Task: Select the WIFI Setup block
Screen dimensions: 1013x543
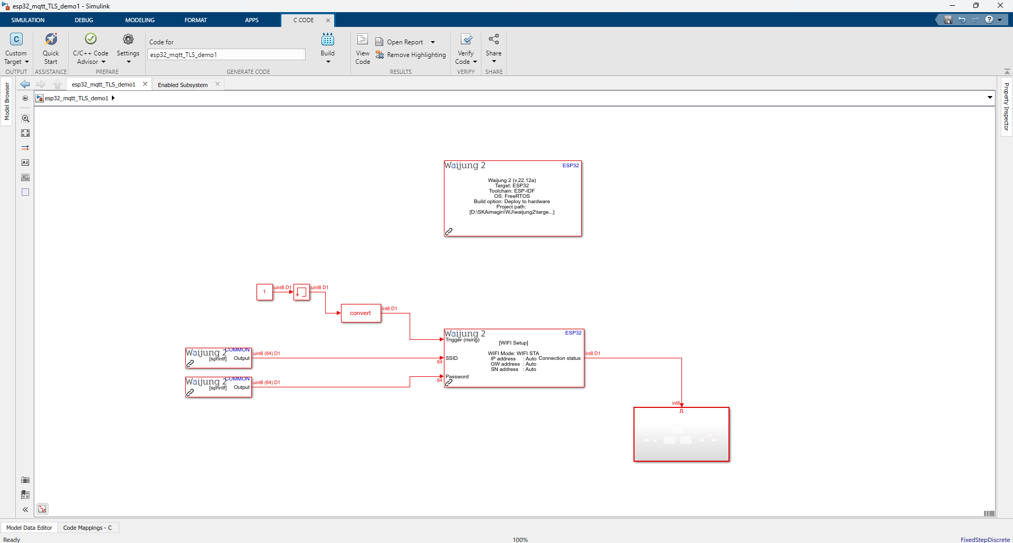Action: [514, 358]
